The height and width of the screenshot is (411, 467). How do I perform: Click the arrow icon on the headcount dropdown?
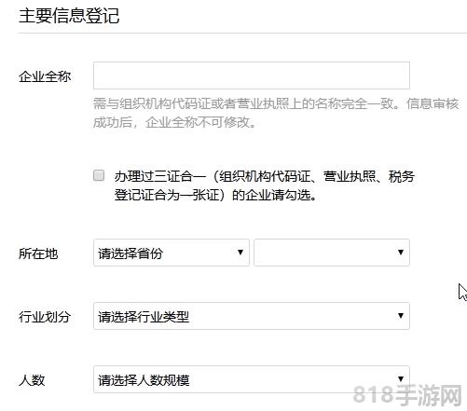tap(401, 379)
